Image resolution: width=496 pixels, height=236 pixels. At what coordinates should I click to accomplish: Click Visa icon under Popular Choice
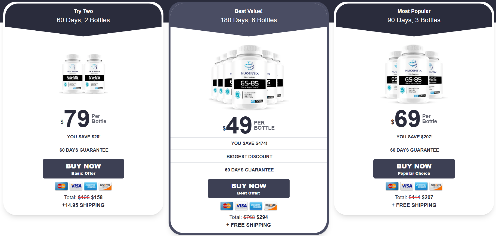[x=407, y=186]
